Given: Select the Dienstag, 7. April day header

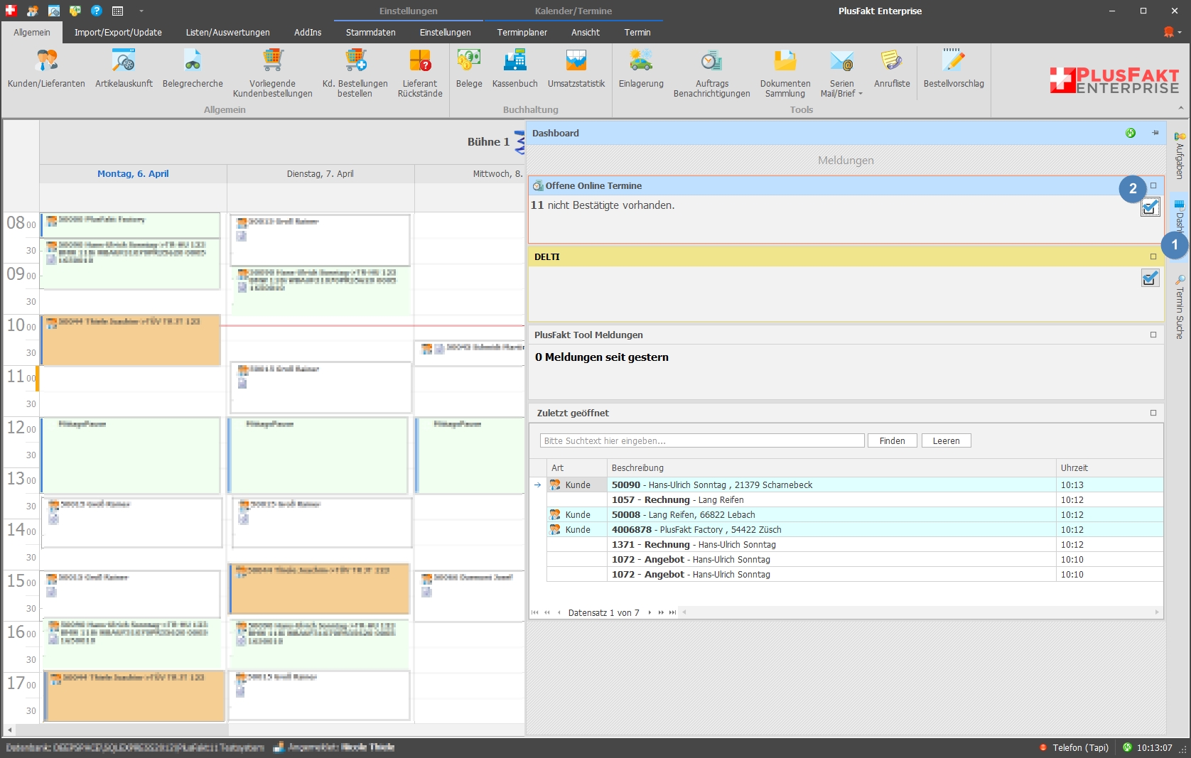Looking at the screenshot, I should (x=320, y=173).
